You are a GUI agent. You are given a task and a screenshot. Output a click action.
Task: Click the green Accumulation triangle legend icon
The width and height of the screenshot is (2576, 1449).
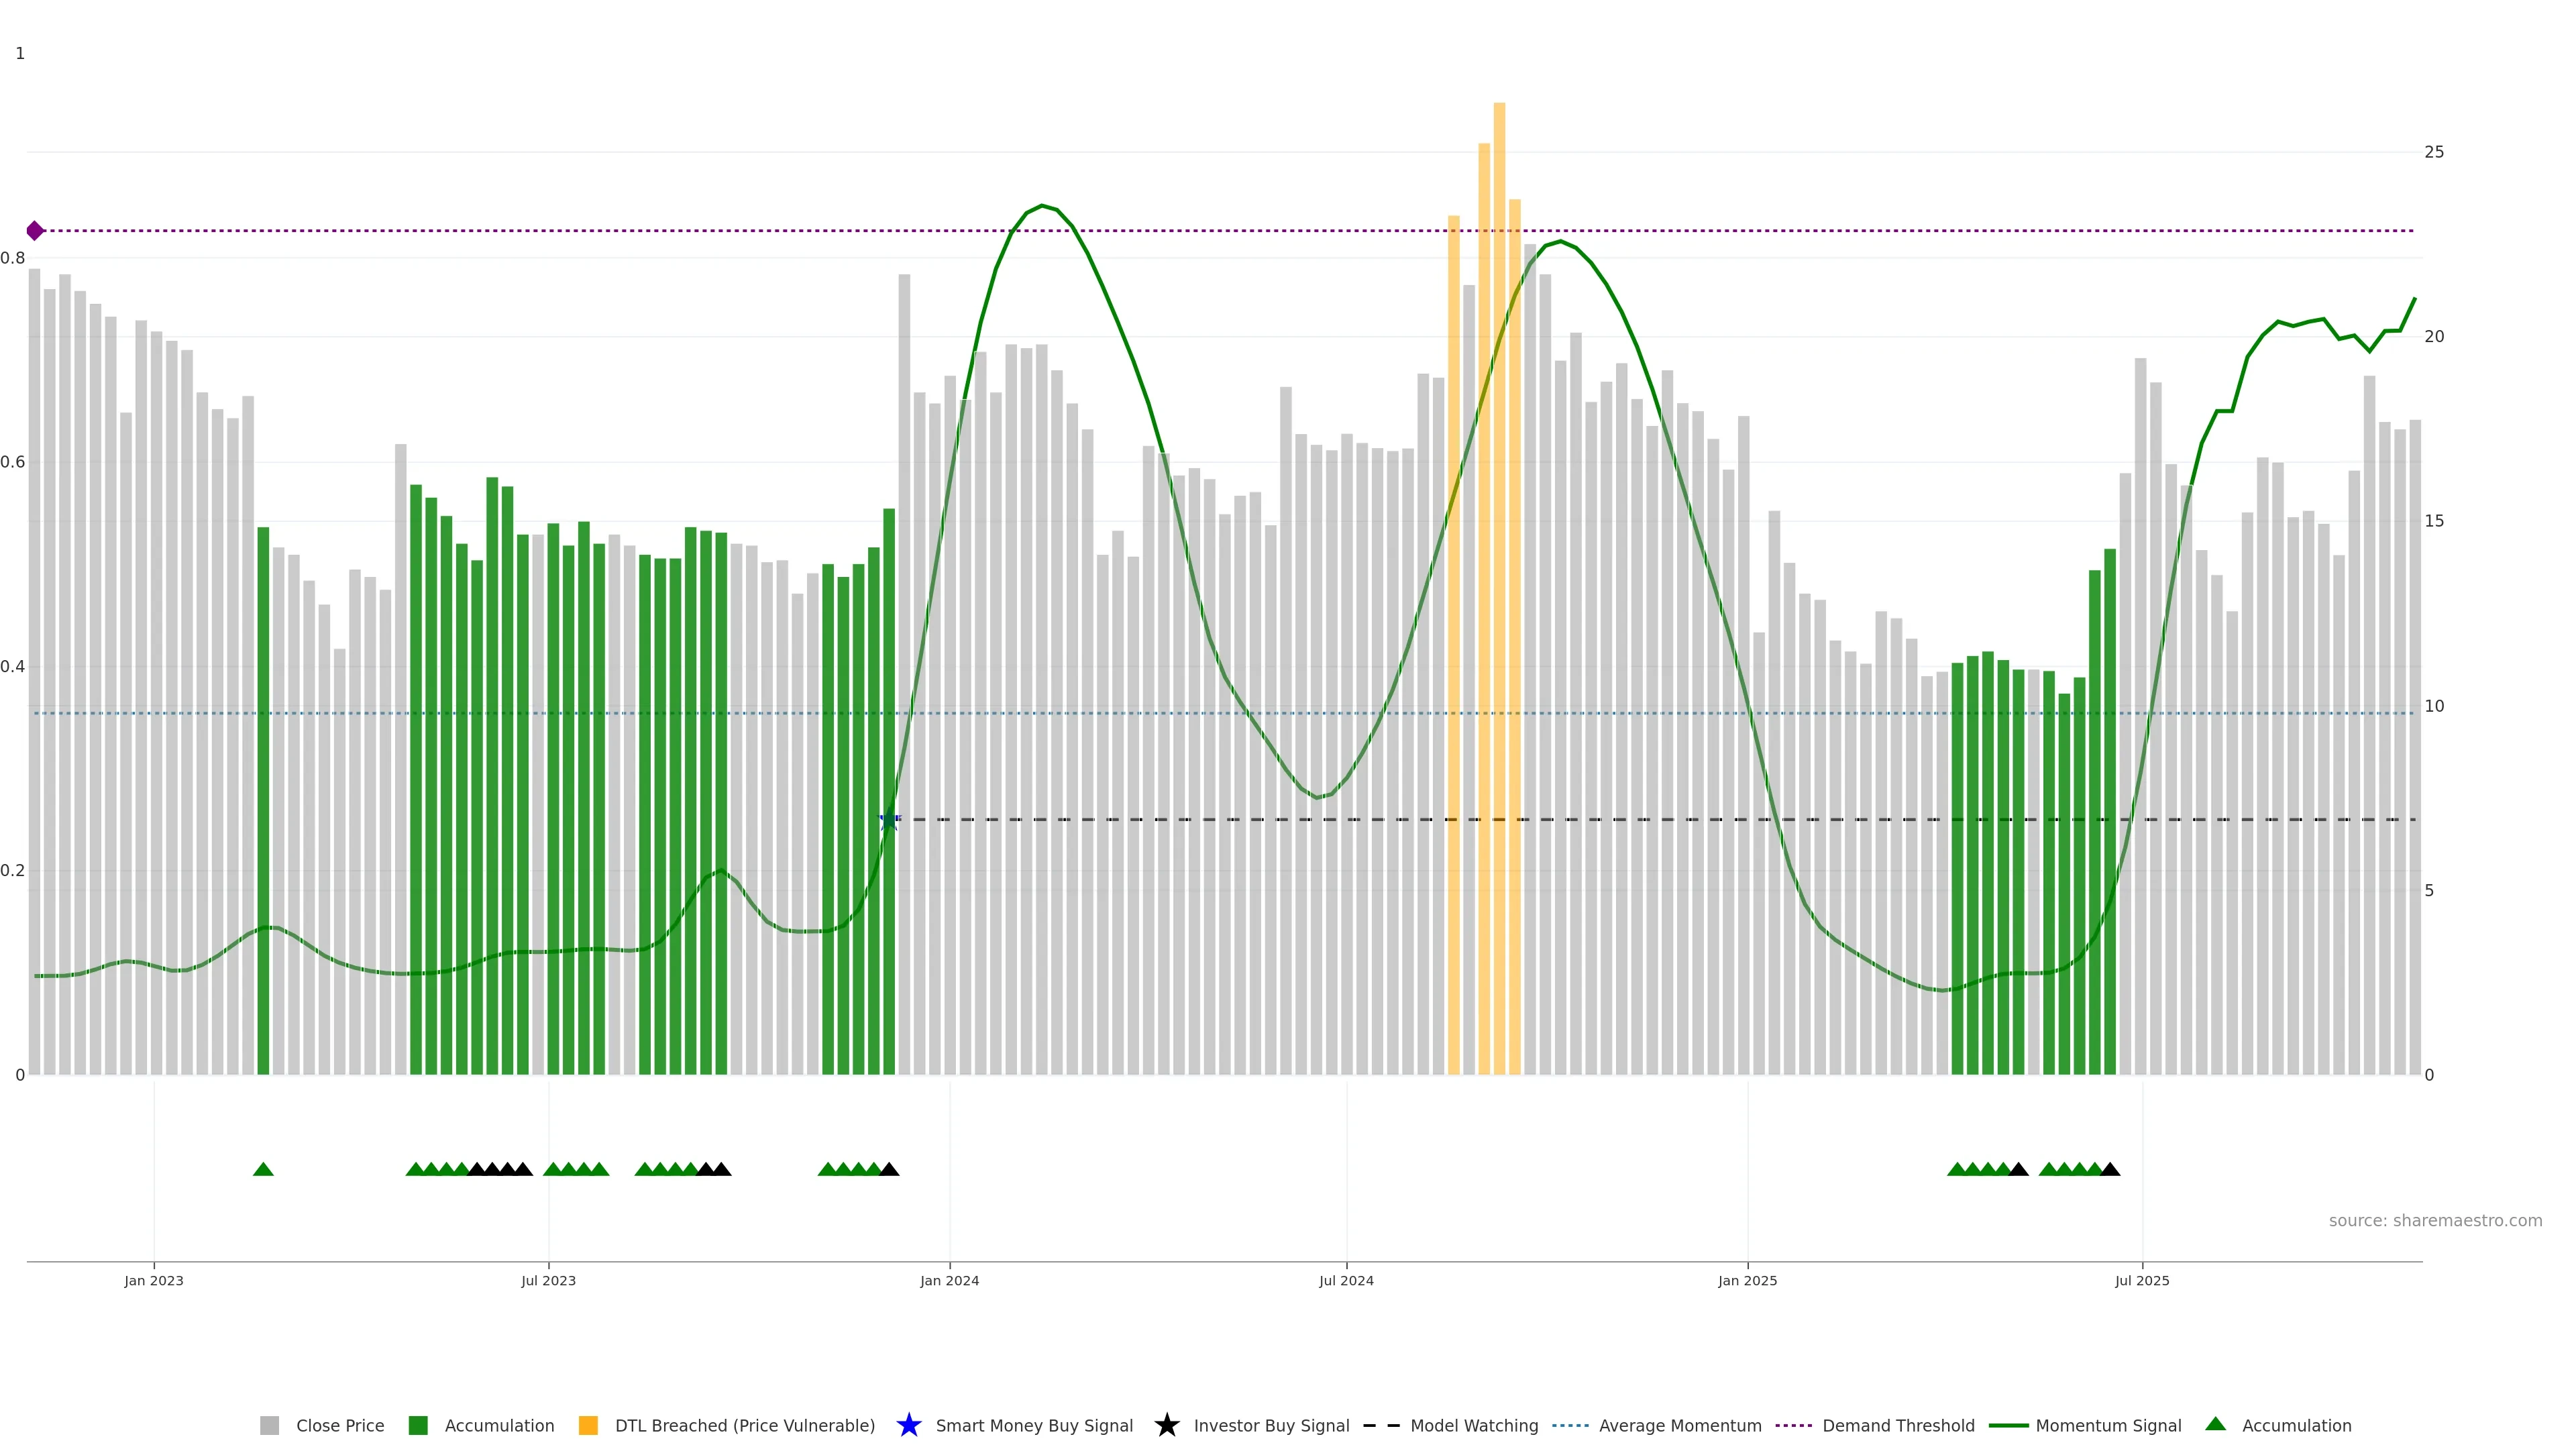[2215, 1424]
